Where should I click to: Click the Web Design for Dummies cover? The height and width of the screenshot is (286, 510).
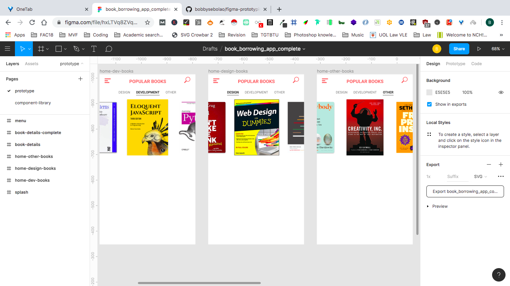pos(256,127)
